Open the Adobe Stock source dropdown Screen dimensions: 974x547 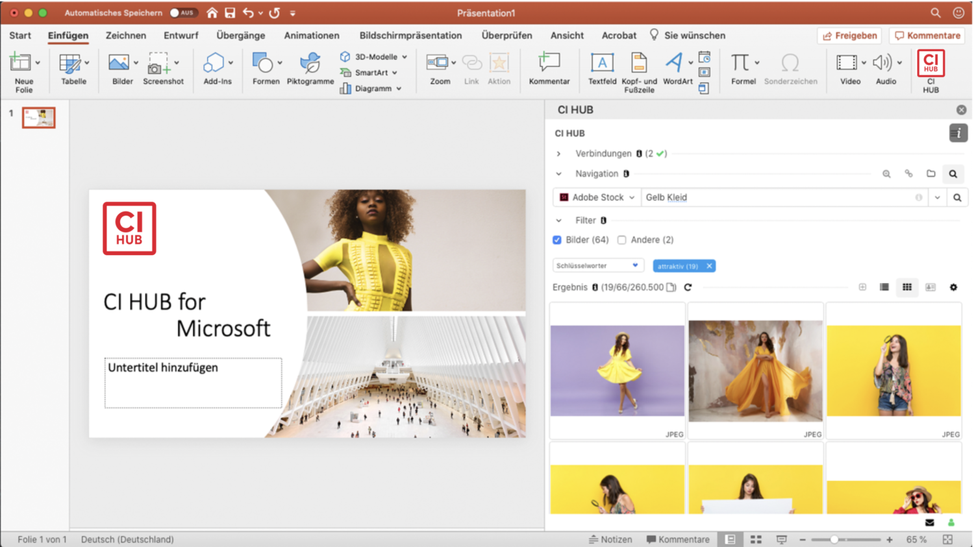(597, 197)
